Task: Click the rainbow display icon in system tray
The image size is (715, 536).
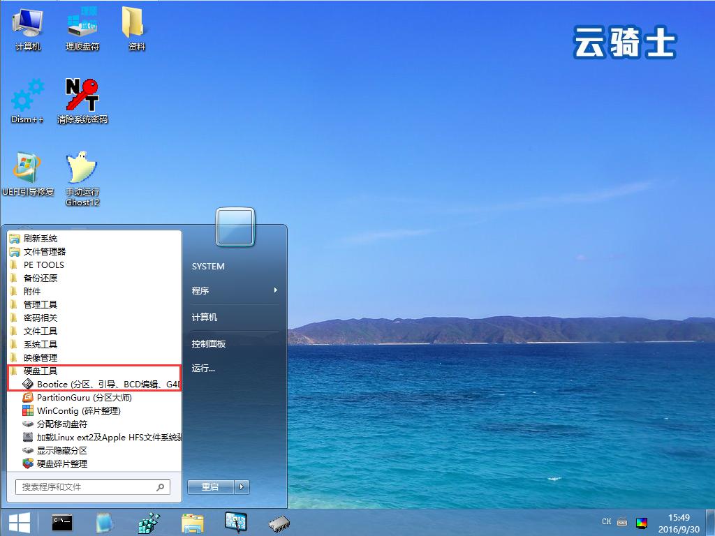Action: click(x=642, y=522)
